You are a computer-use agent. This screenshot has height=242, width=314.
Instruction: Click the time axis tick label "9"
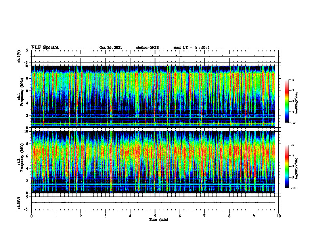[x=254, y=216]
